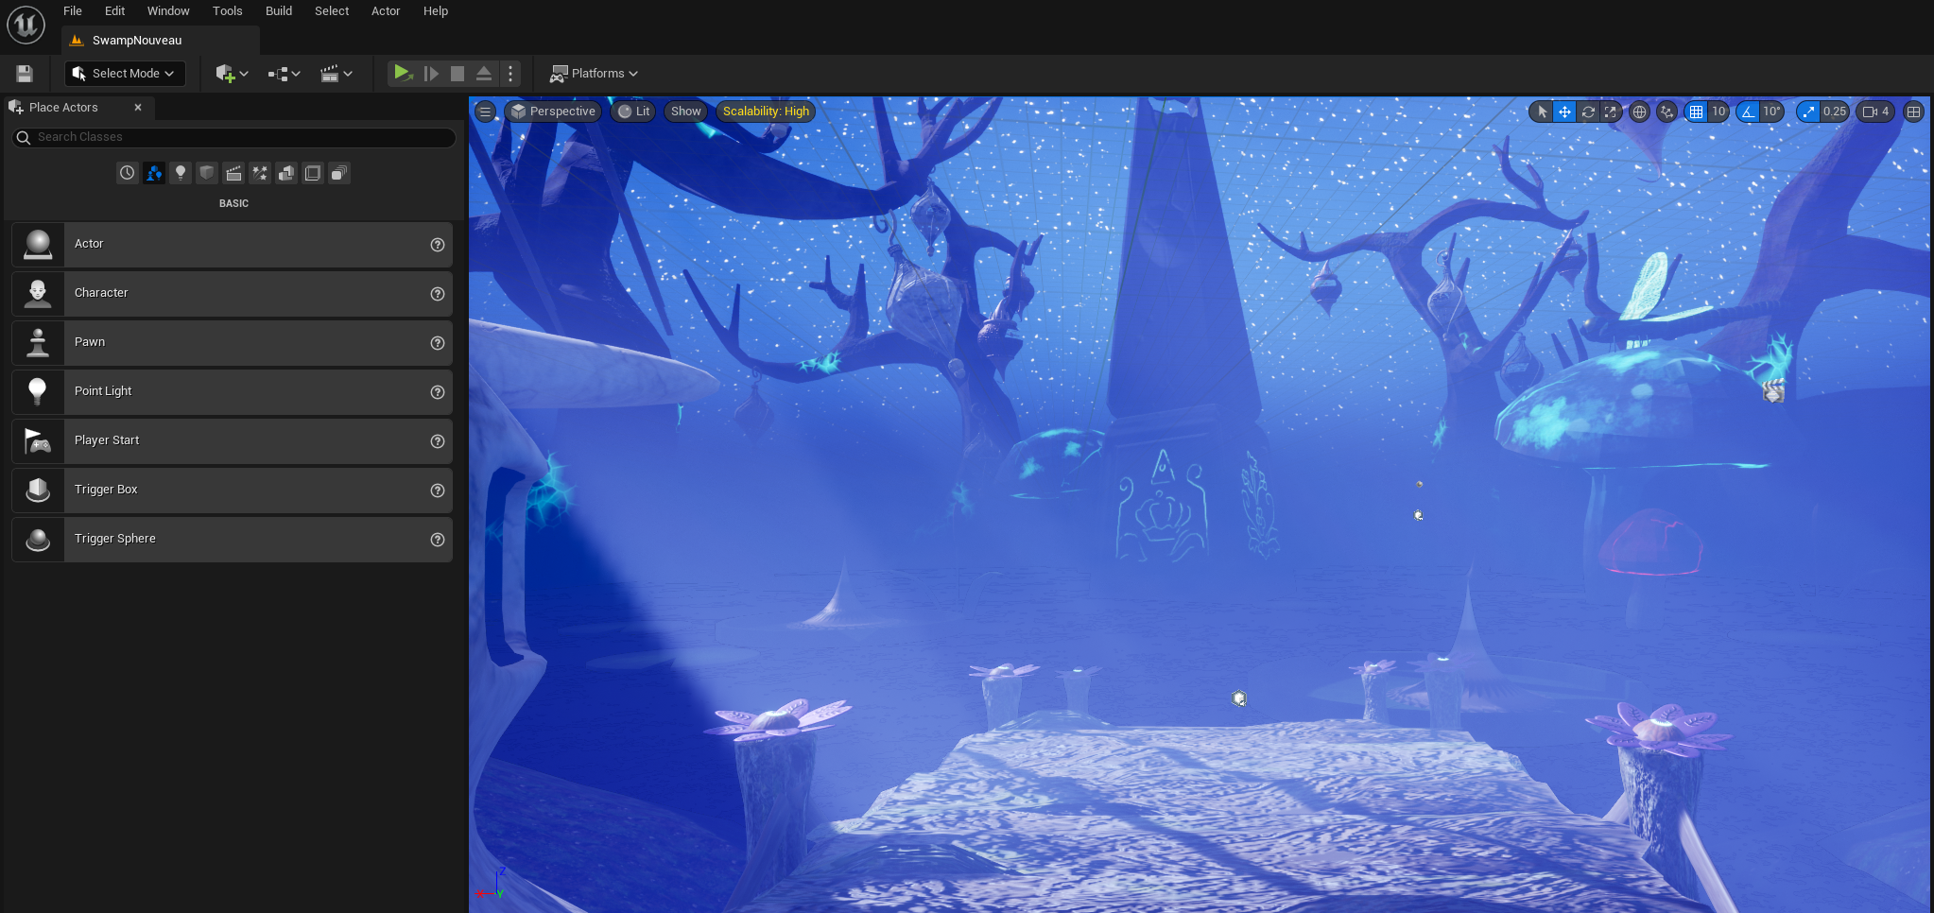This screenshot has width=1934, height=913.
Task: Toggle grid snapping in the viewport
Action: tap(1695, 112)
